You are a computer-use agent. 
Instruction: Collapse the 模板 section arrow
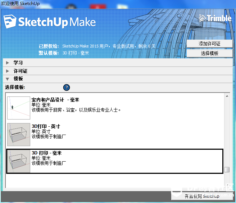7,79
